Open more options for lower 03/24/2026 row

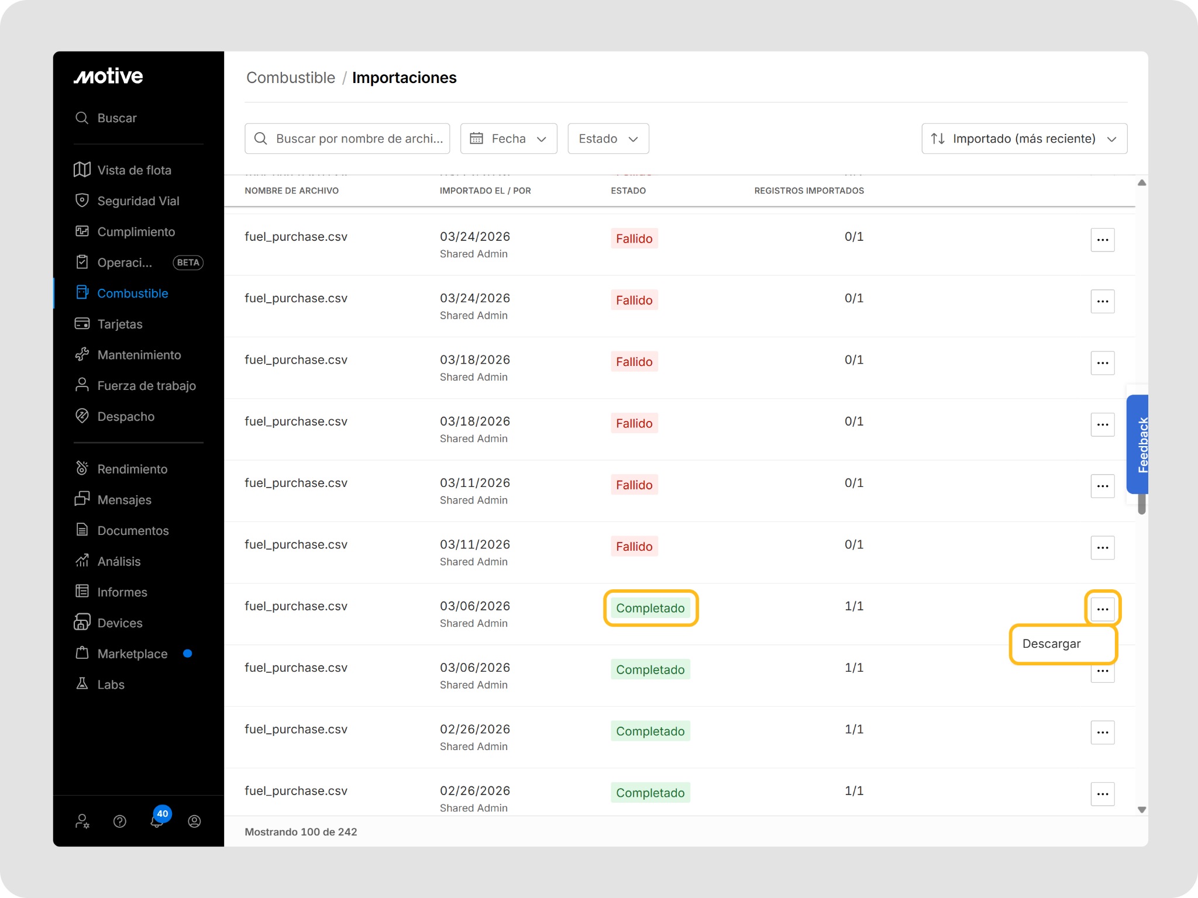pyautogui.click(x=1103, y=301)
